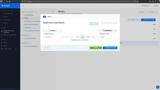This screenshot has width=160, height=90.
Task: Switch to Ajustes Básicos tab
Action: (94, 23)
